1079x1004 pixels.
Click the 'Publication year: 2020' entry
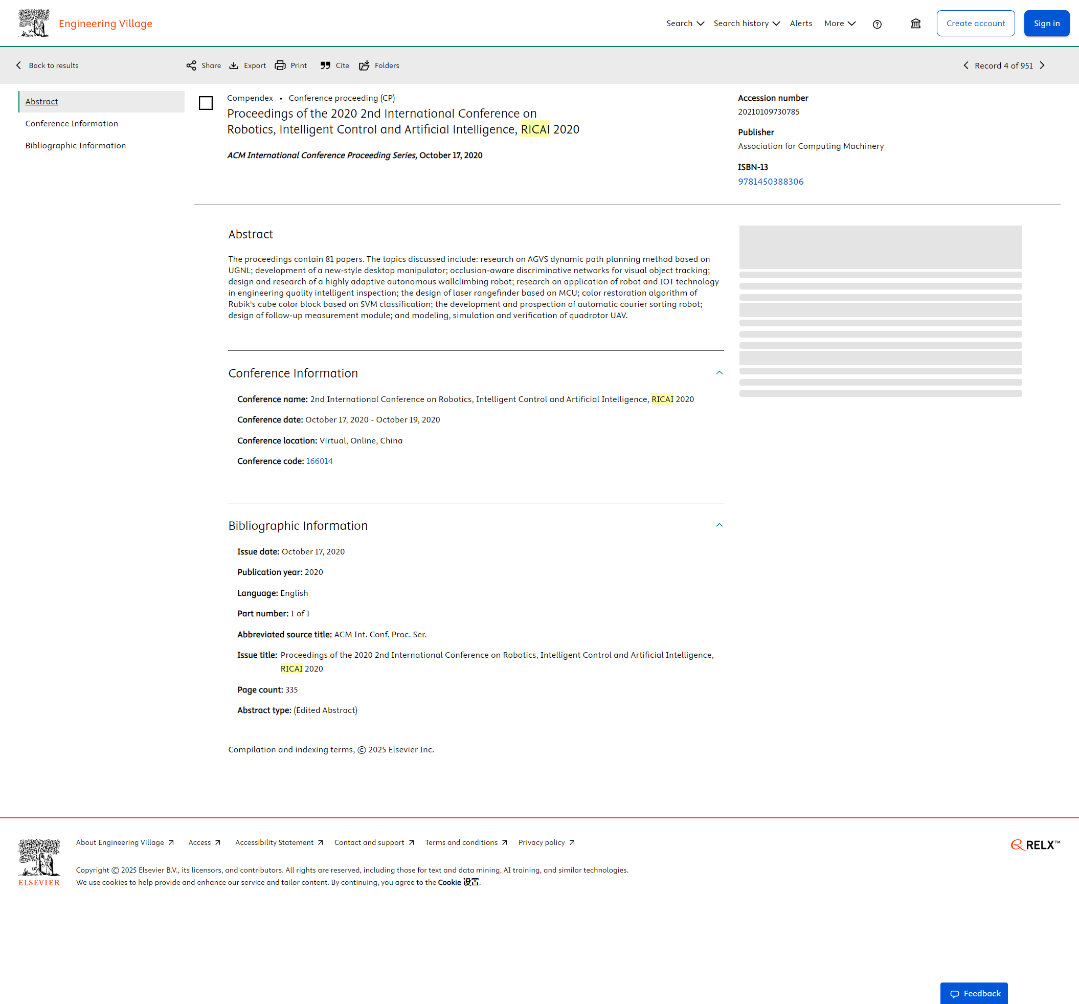click(x=280, y=572)
